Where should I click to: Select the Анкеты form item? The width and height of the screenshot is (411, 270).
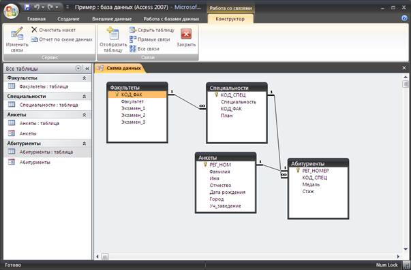[x=48, y=133]
